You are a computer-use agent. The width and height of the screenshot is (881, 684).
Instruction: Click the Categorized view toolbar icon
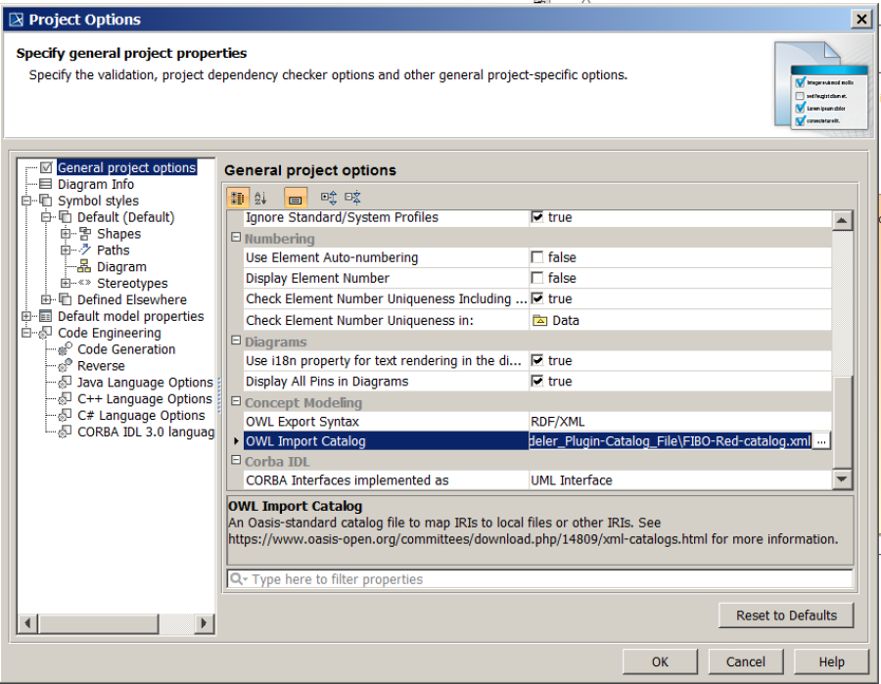pos(237,197)
